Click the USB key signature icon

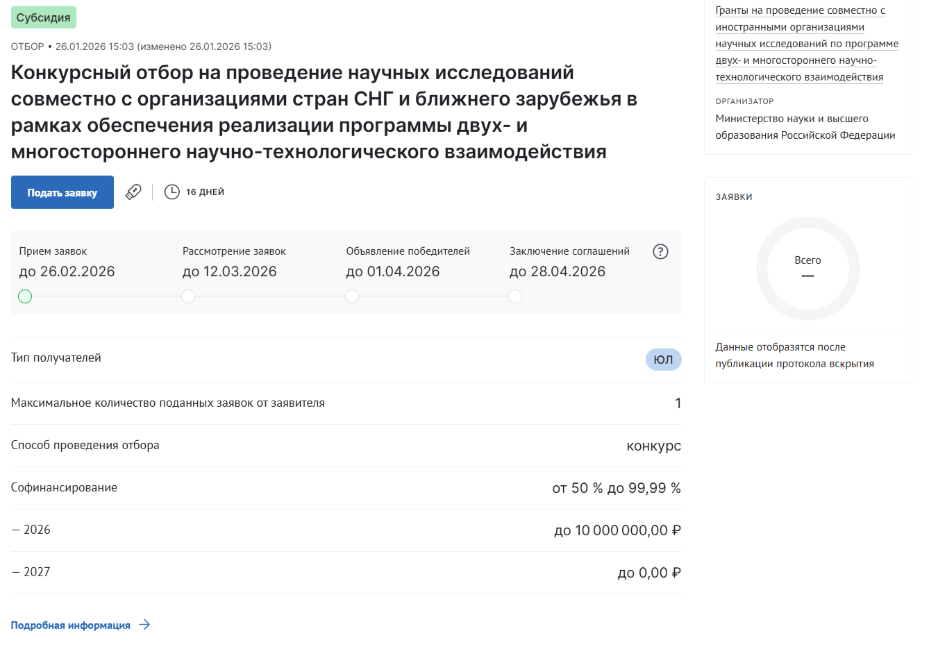point(133,192)
